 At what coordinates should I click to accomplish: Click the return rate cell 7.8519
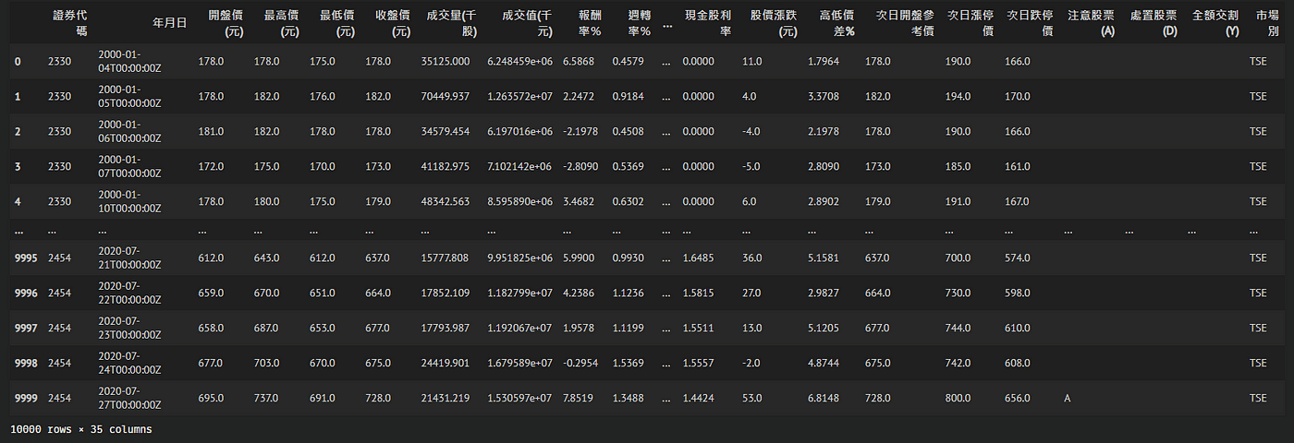[580, 398]
